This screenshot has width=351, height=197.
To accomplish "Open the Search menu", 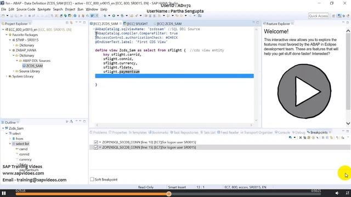I will point(58,9).
